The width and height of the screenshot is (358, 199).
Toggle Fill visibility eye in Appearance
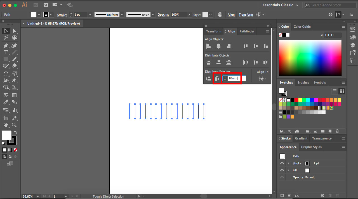[282, 170]
